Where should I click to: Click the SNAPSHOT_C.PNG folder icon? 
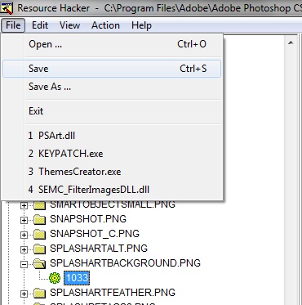40,234
